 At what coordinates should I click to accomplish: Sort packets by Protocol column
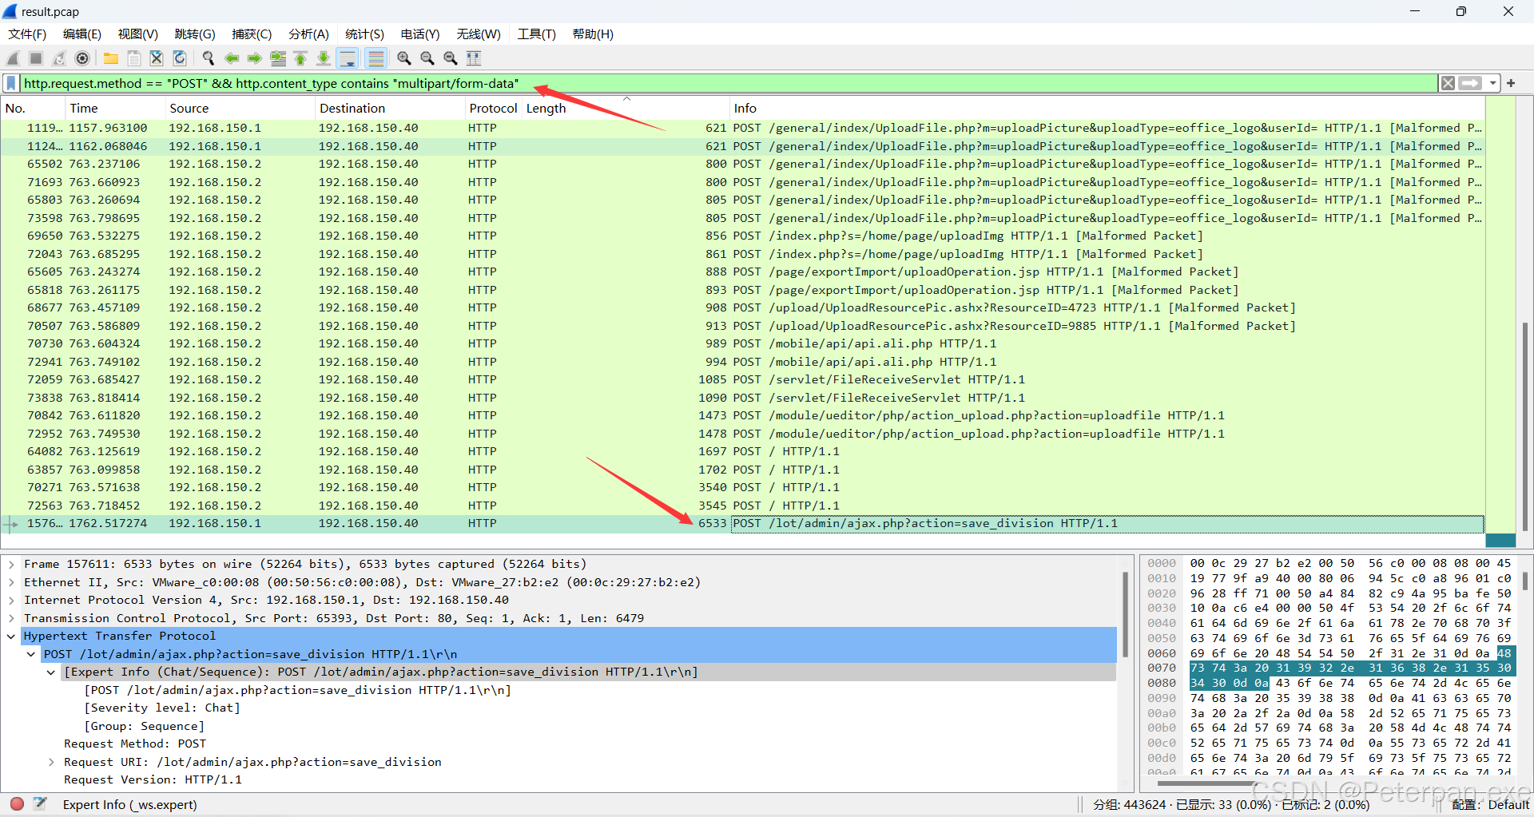[494, 109]
